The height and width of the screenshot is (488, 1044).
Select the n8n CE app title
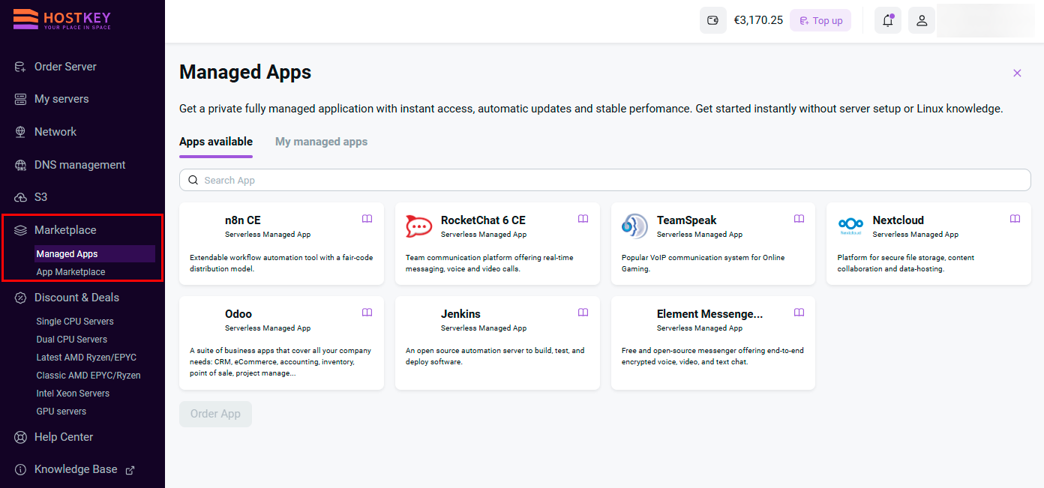[x=243, y=220]
